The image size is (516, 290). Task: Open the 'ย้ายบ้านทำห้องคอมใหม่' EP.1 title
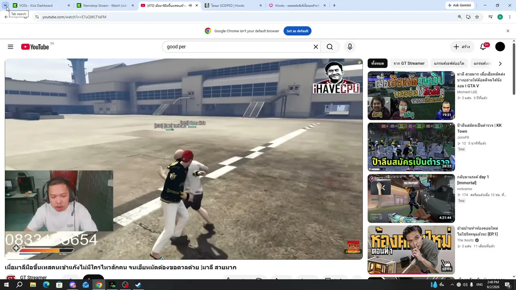point(477,231)
